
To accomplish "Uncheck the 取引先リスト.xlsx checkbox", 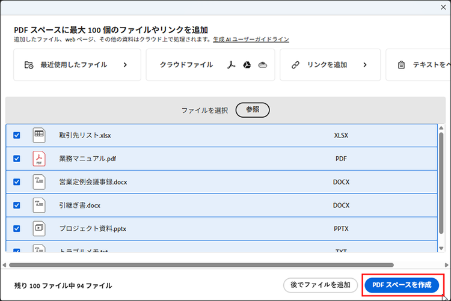I will (x=17, y=135).
